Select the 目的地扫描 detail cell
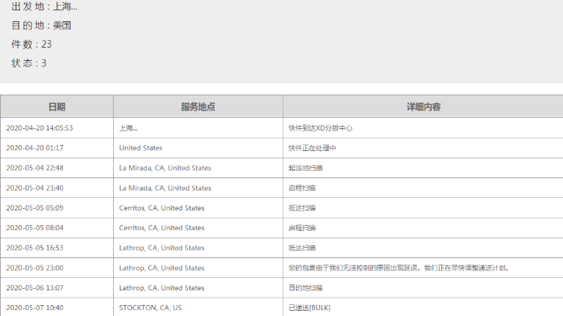Image resolution: width=563 pixels, height=316 pixels. coord(305,288)
